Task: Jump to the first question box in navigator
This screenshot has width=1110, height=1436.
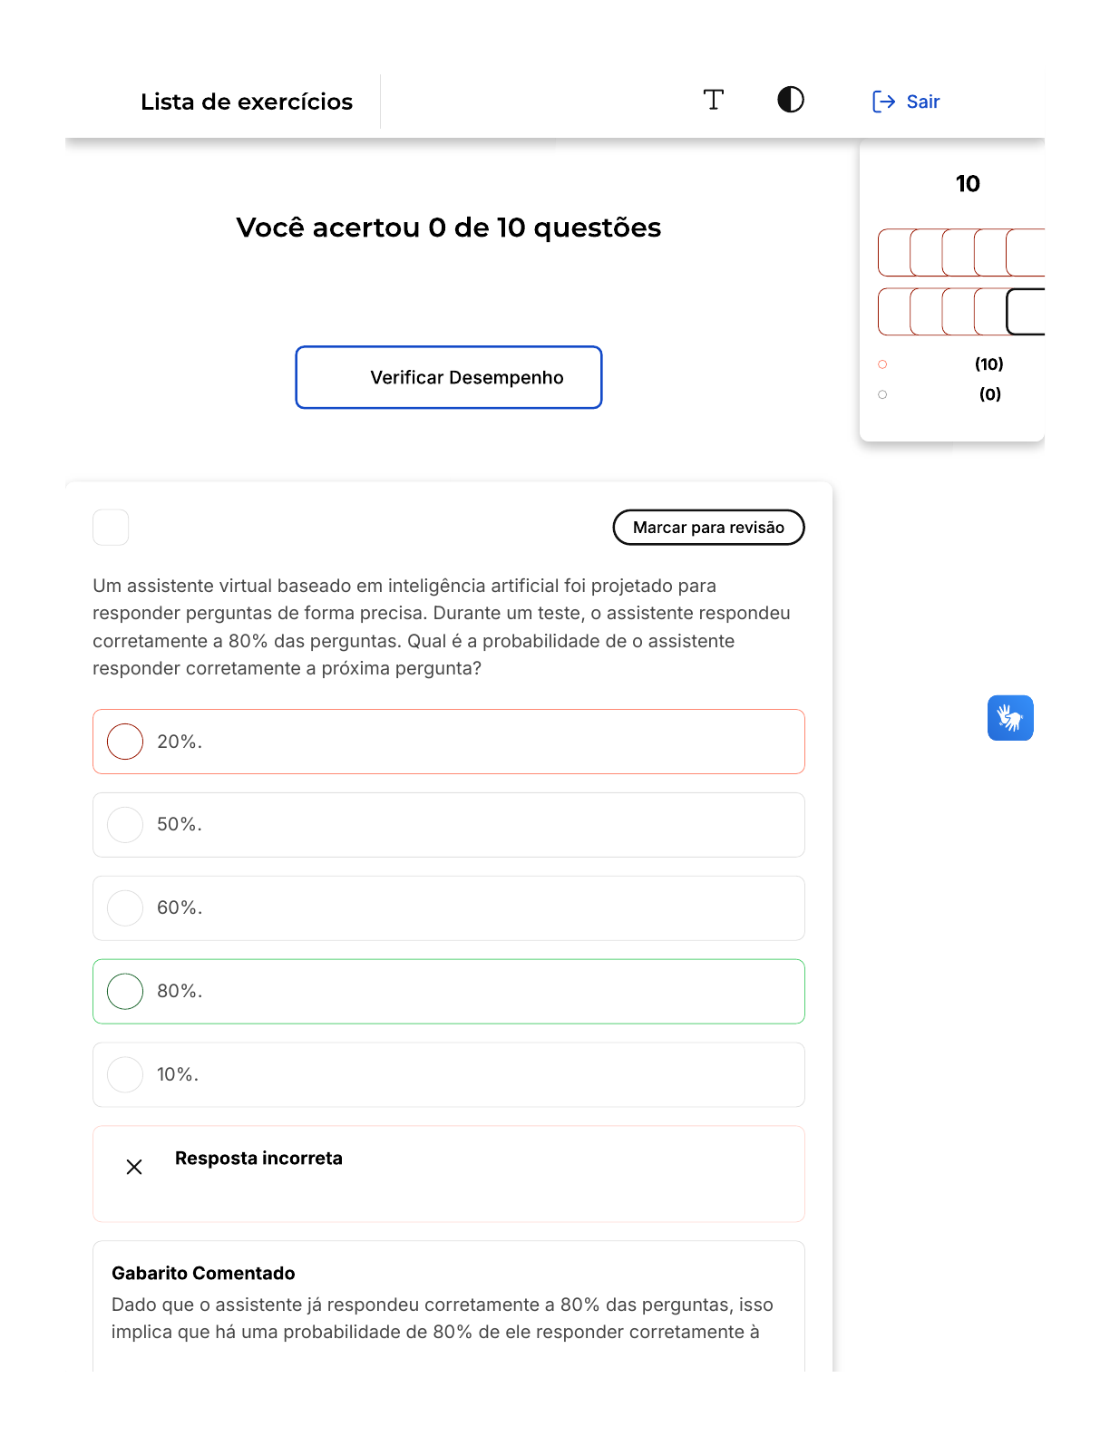Action: (893, 252)
